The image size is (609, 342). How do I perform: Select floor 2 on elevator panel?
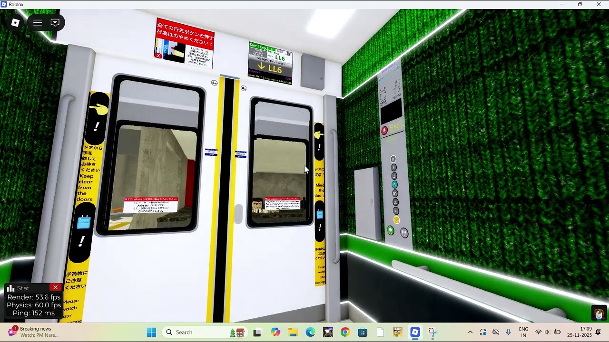pos(394,176)
